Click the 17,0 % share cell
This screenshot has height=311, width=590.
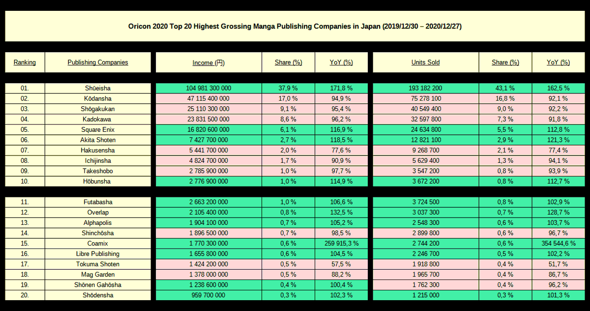click(x=288, y=98)
